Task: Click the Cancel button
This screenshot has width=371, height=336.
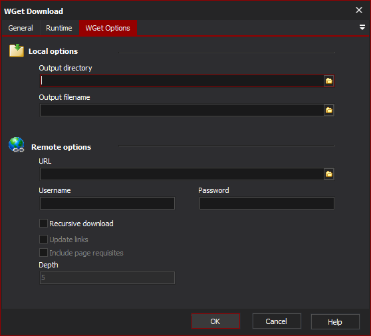Action: 277,321
